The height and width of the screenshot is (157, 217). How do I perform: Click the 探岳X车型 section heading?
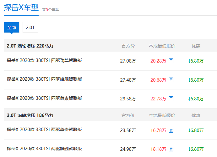21,8
